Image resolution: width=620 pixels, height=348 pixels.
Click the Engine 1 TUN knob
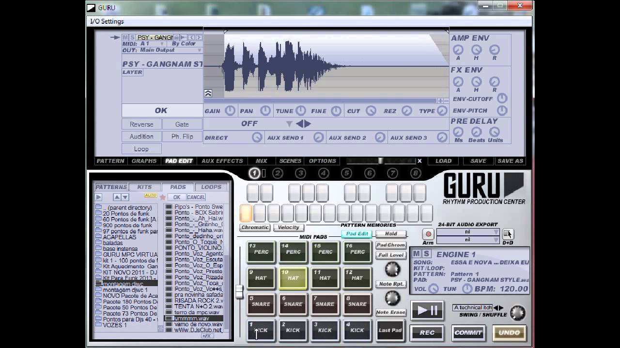(467, 289)
